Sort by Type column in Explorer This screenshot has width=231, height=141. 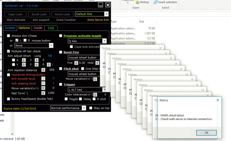coord(114,22)
